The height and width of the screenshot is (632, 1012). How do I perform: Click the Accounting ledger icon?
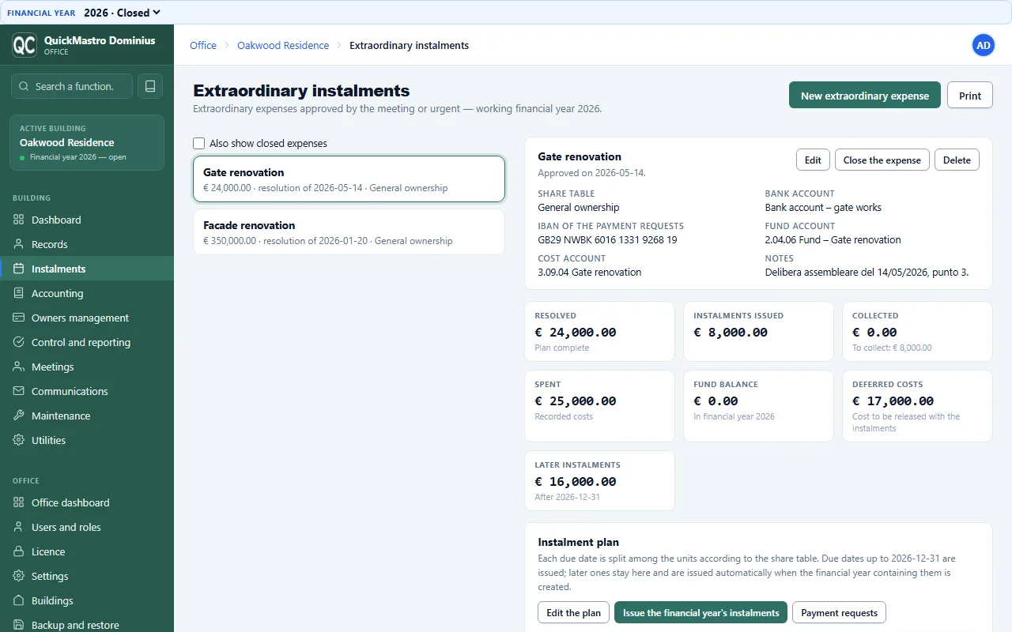[x=19, y=293]
